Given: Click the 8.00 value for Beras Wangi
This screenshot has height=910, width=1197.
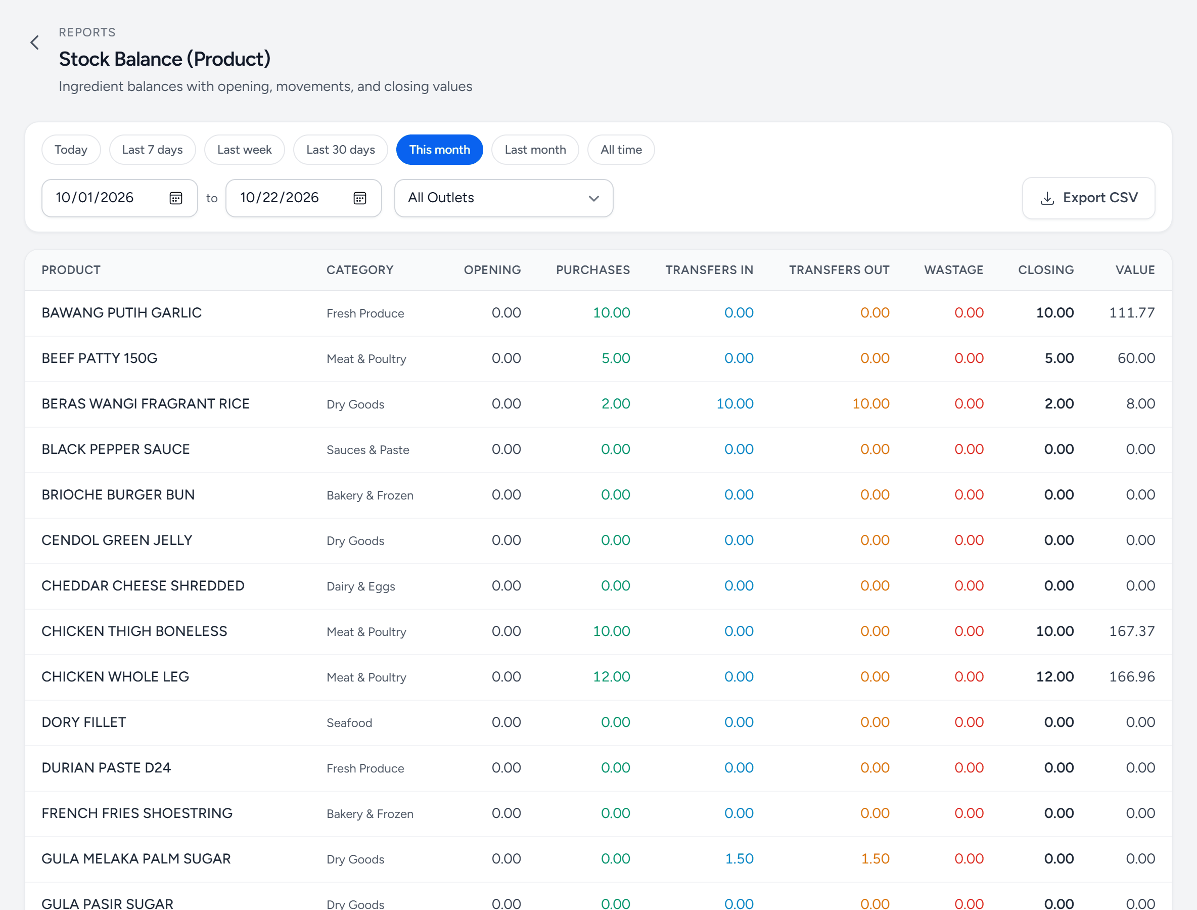Looking at the screenshot, I should 1141,404.
